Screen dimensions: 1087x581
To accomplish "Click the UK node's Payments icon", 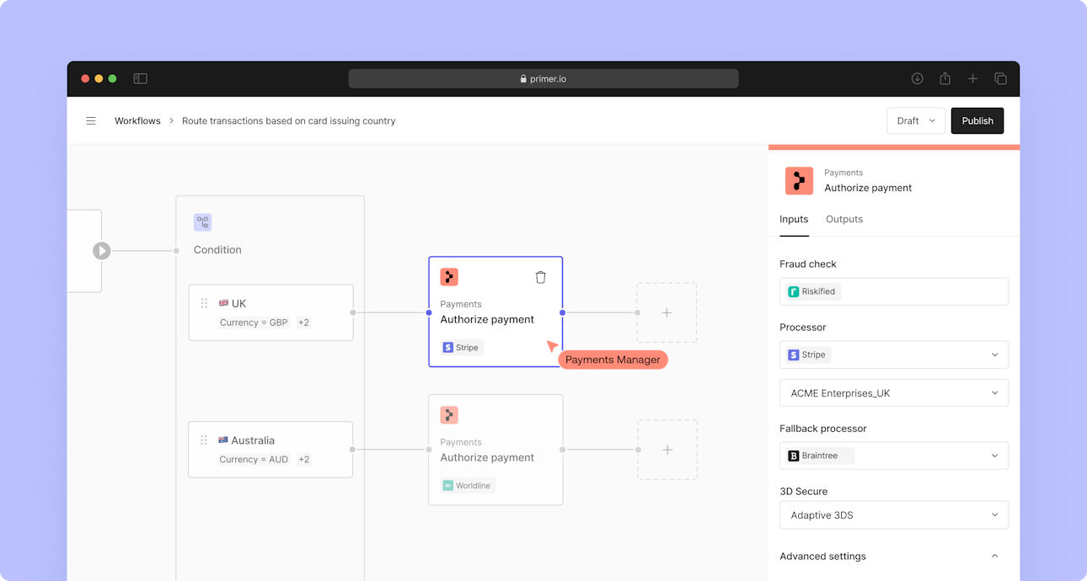I will 449,277.
